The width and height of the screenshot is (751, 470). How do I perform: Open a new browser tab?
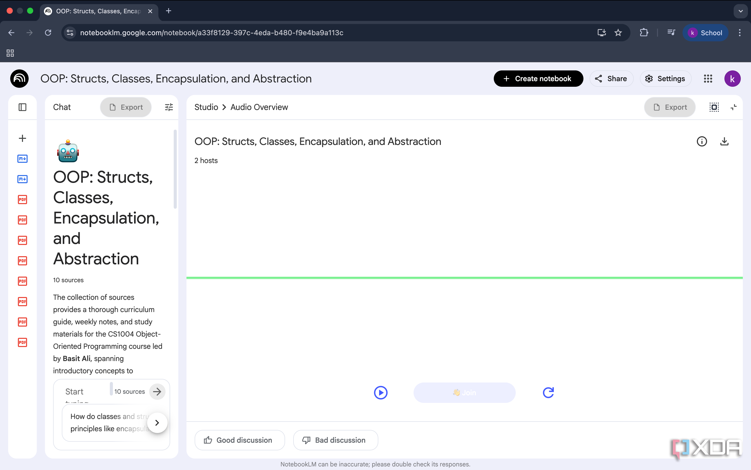[169, 11]
